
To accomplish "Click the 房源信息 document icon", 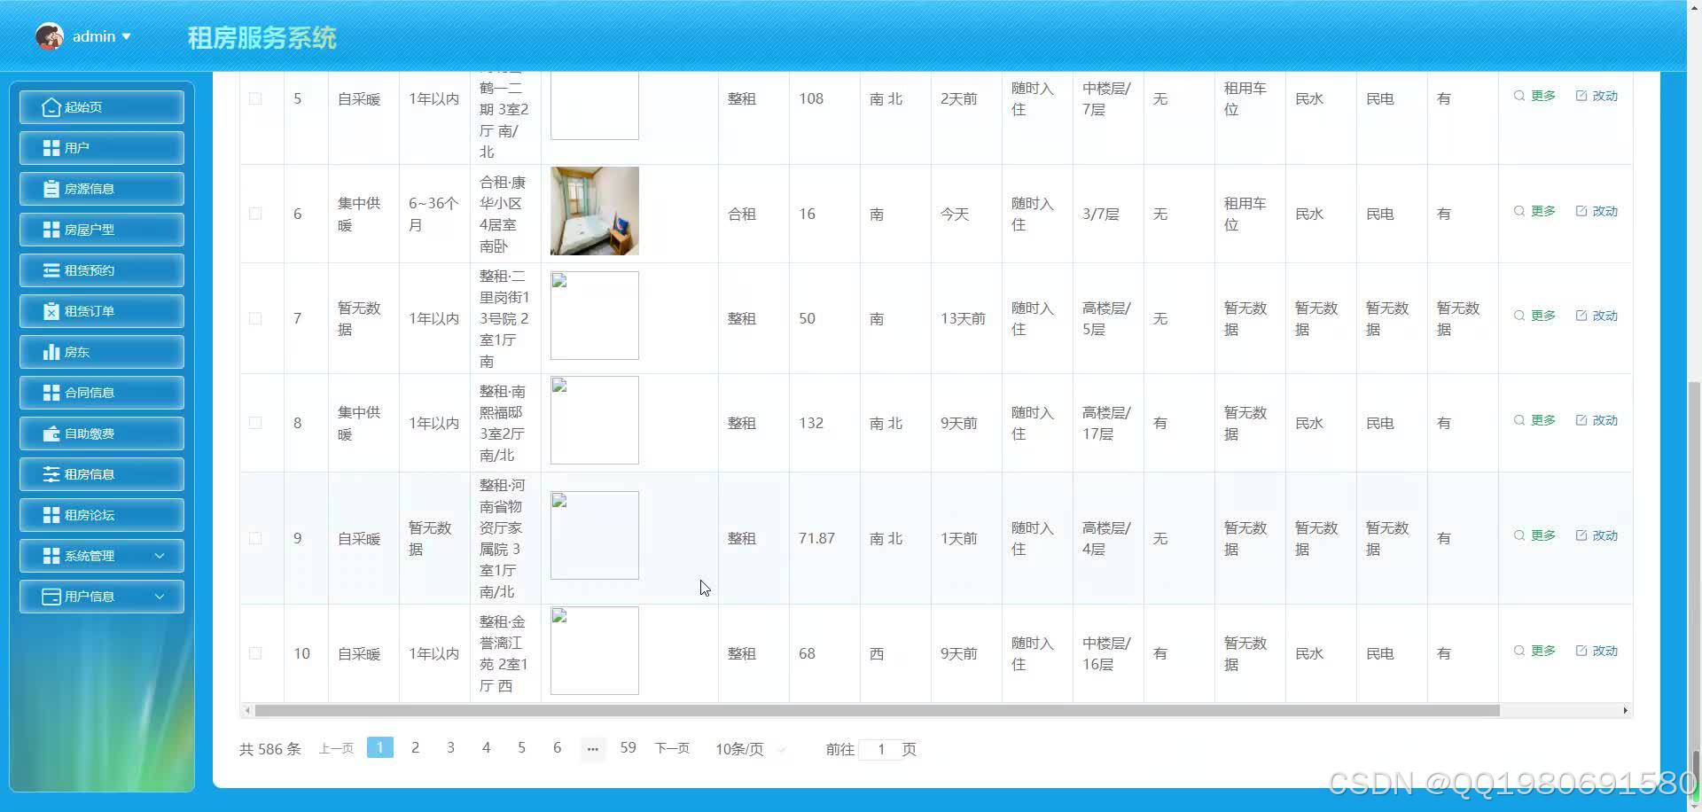I will point(51,188).
